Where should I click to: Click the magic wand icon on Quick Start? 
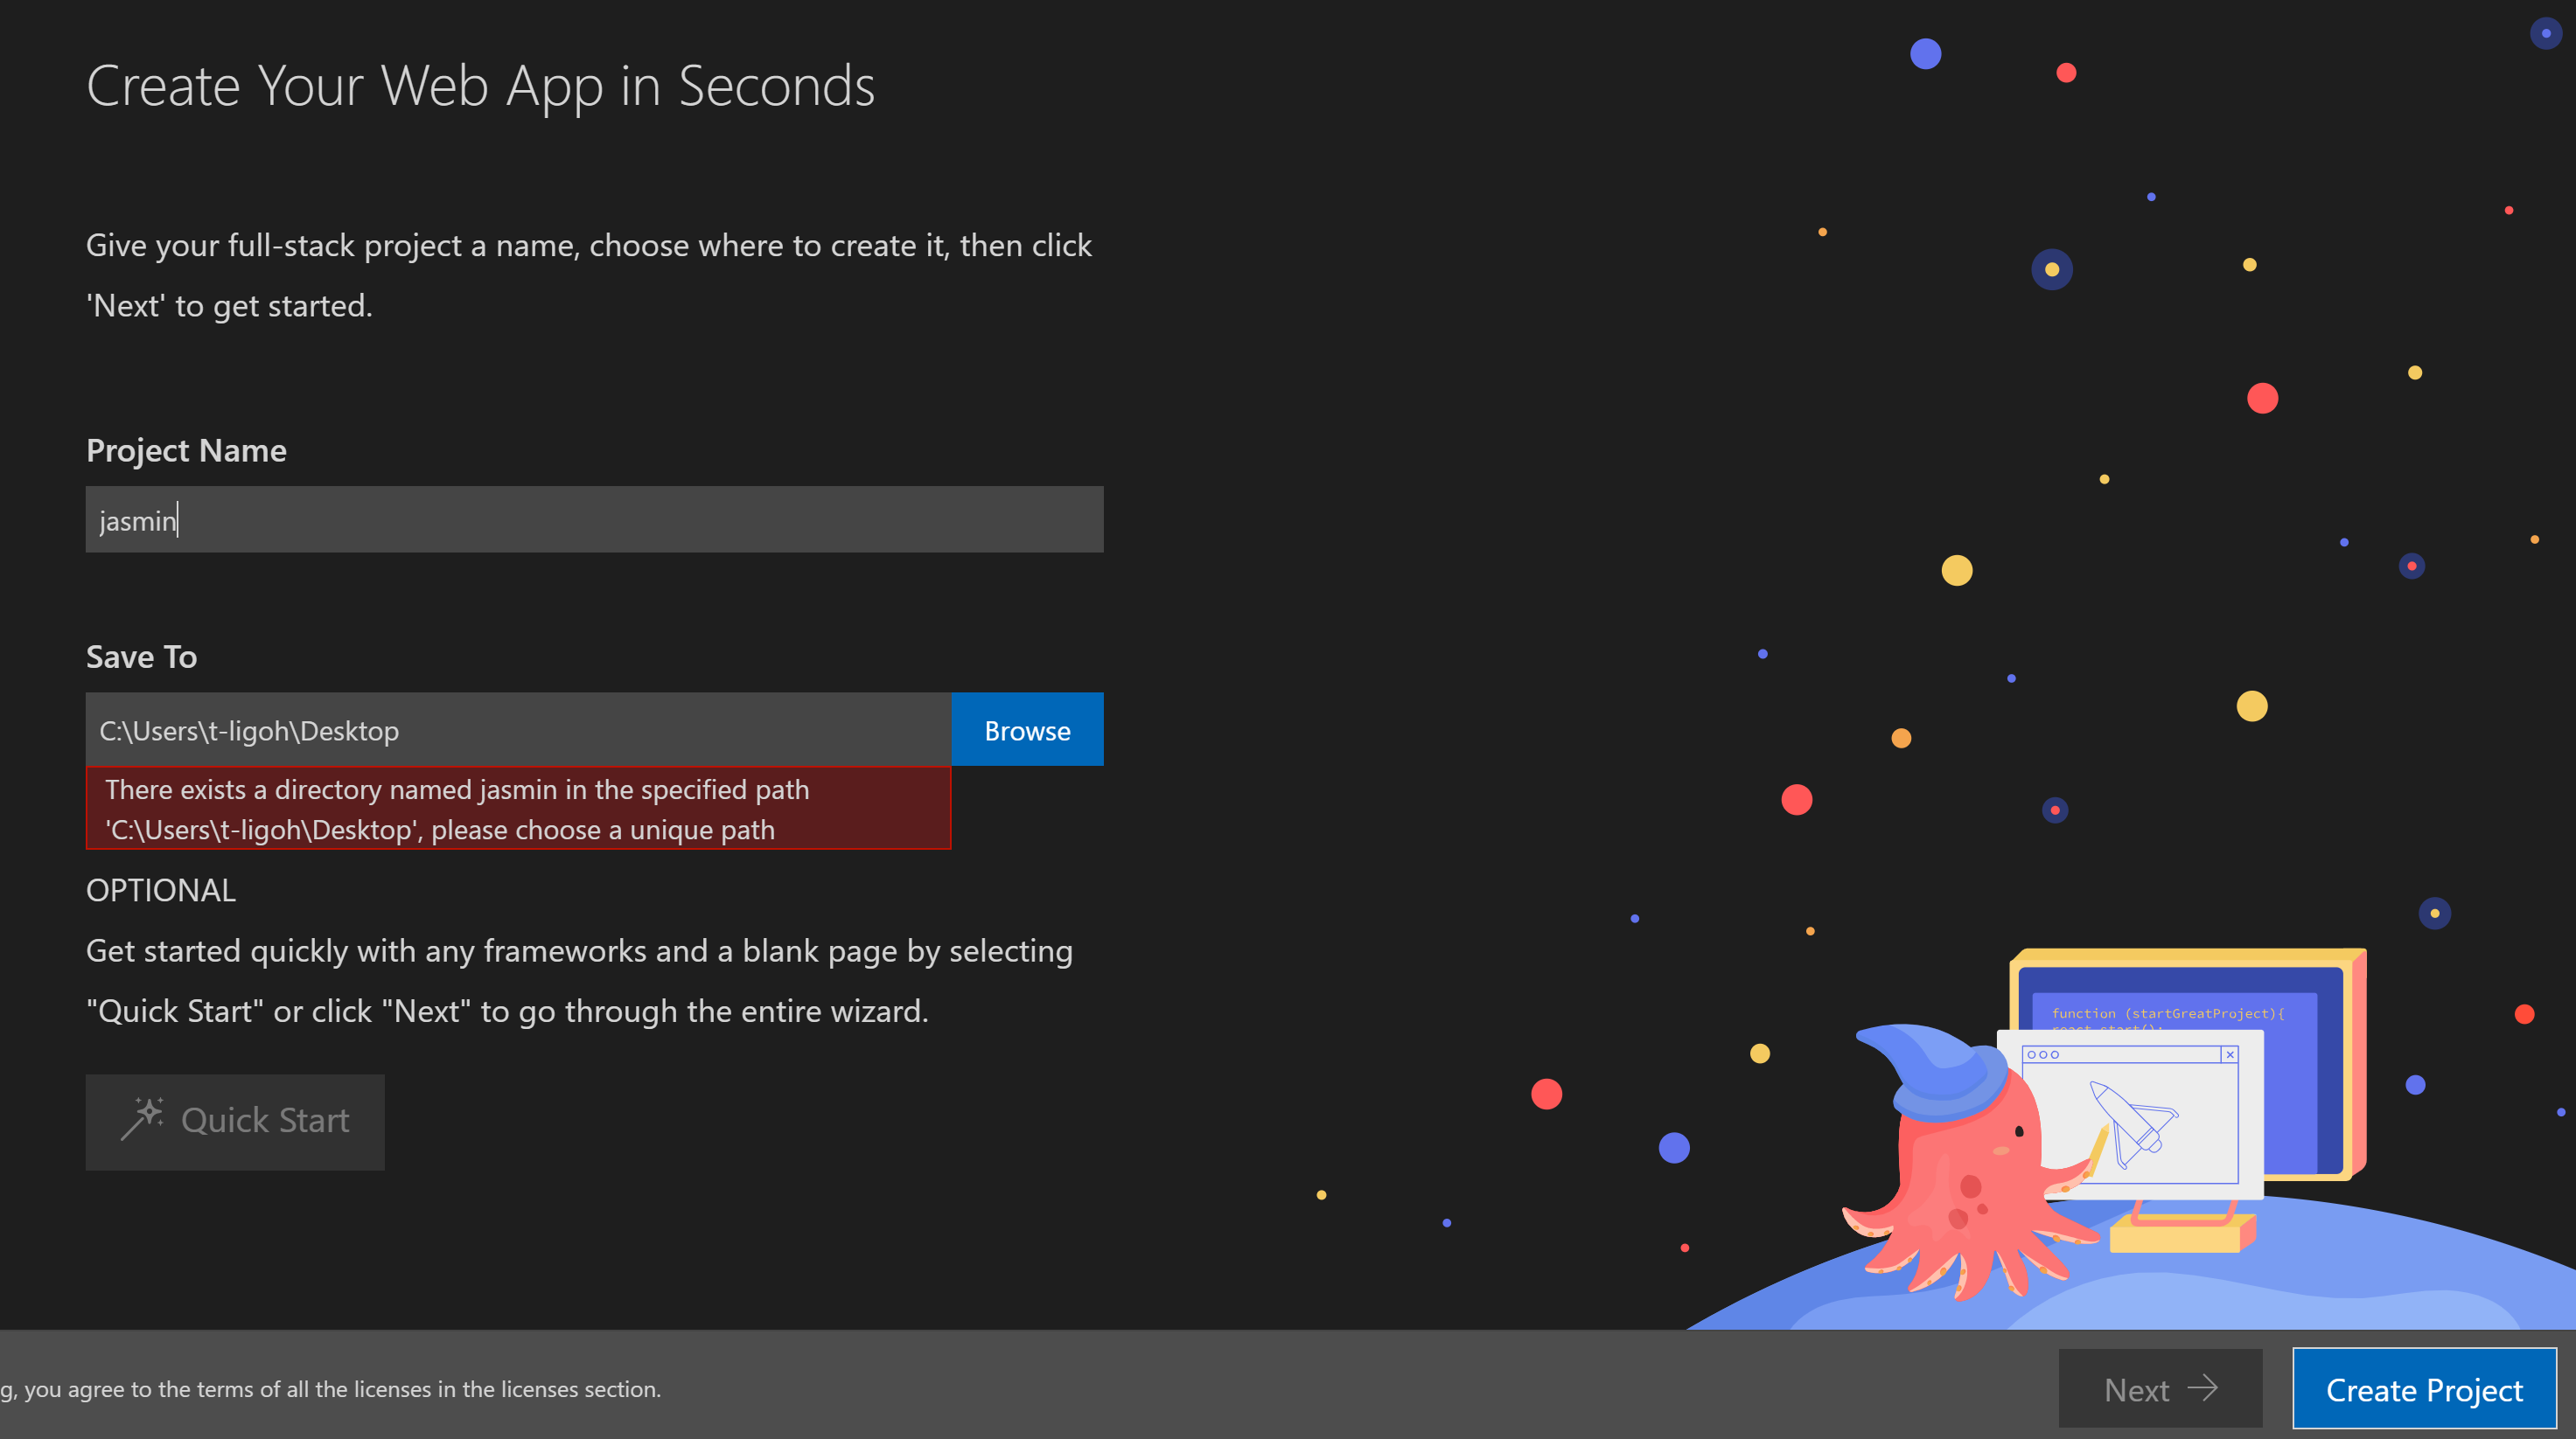pos(142,1119)
